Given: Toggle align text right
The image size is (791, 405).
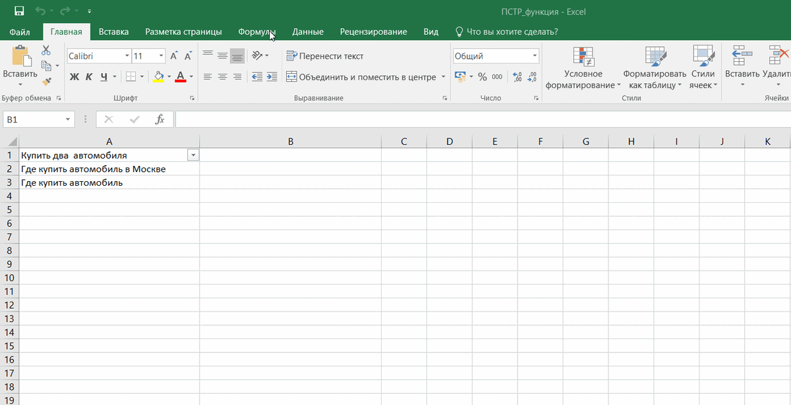Looking at the screenshot, I should click(237, 77).
